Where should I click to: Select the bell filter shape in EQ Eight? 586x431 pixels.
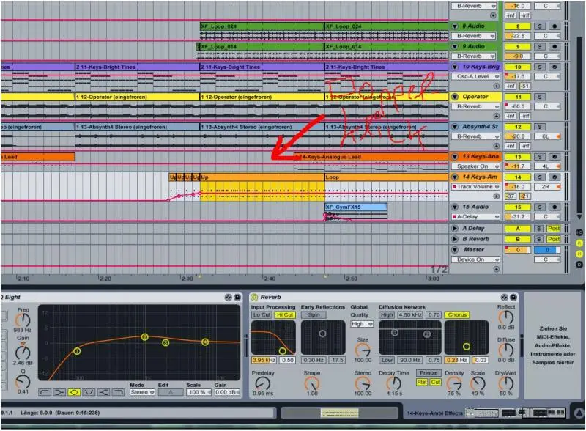73,392
